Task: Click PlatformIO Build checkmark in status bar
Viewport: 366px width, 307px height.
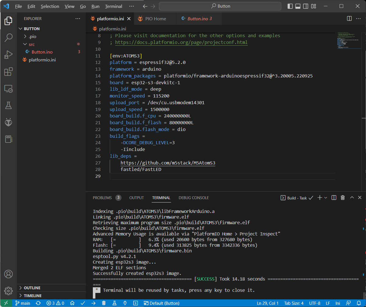Action: pyautogui.click(x=83, y=303)
